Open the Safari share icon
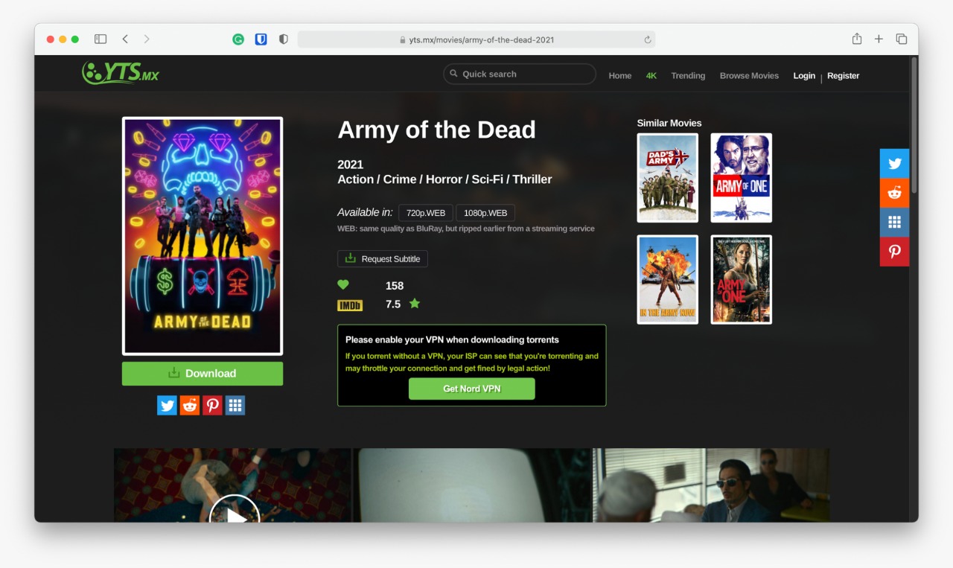 click(x=857, y=39)
